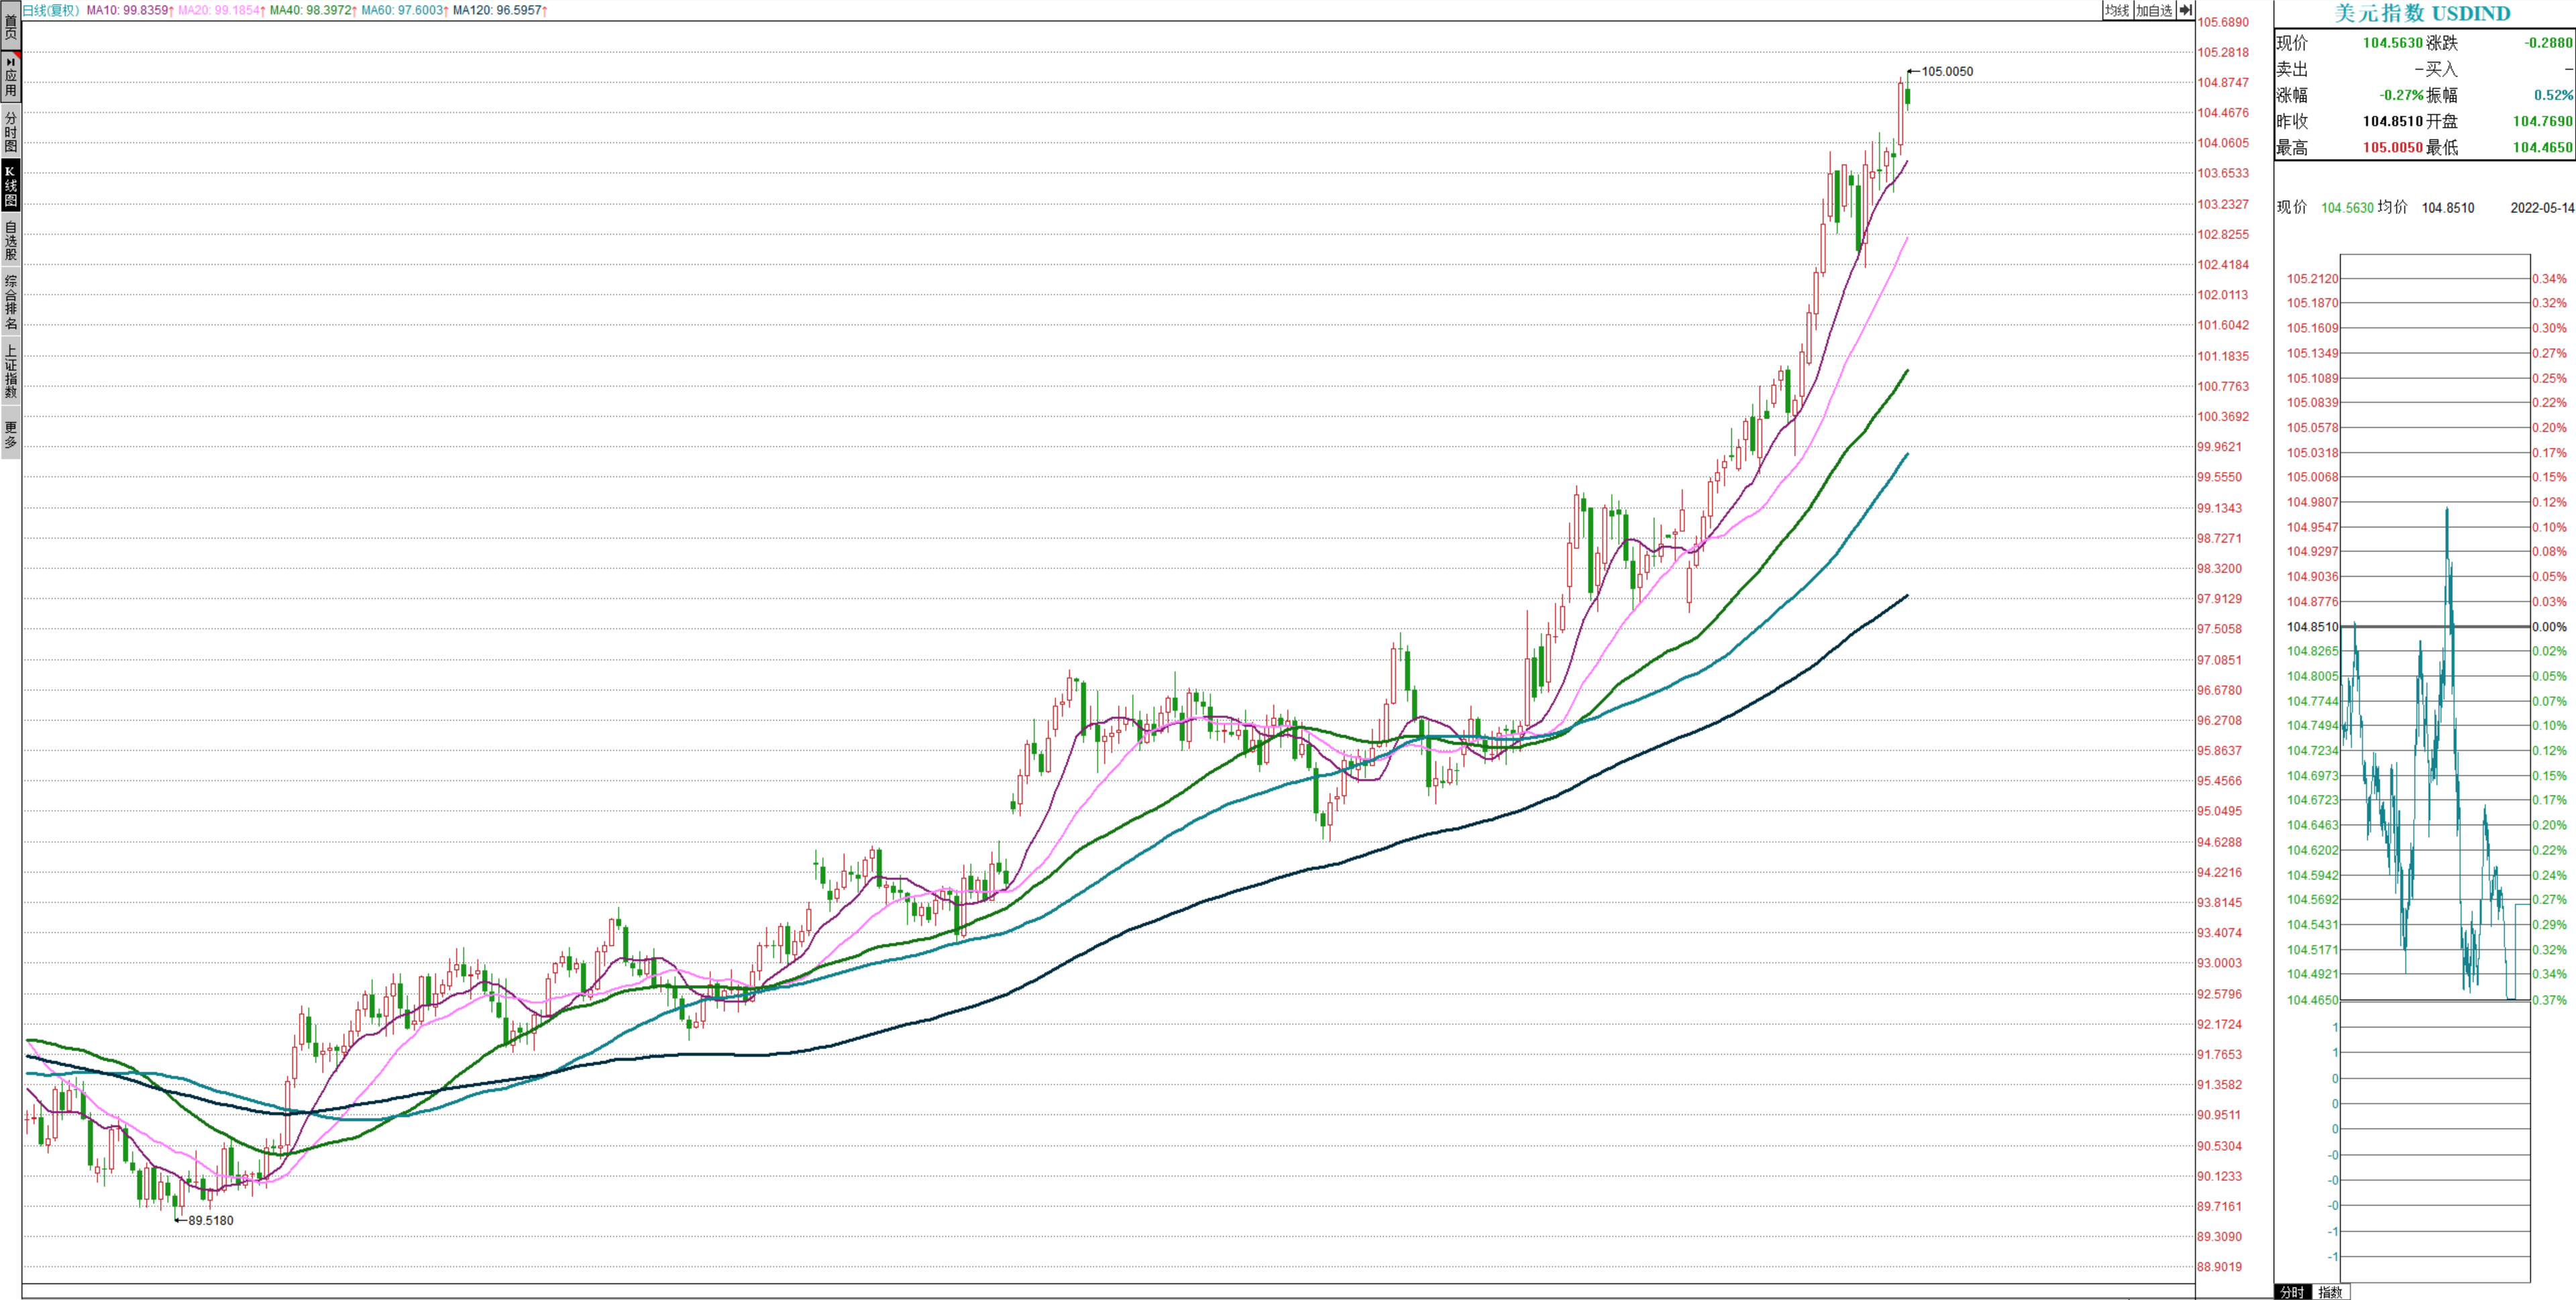The width and height of the screenshot is (2576, 1300).
Task: Open the 综合排名 ranking tab
Action: tap(10, 302)
